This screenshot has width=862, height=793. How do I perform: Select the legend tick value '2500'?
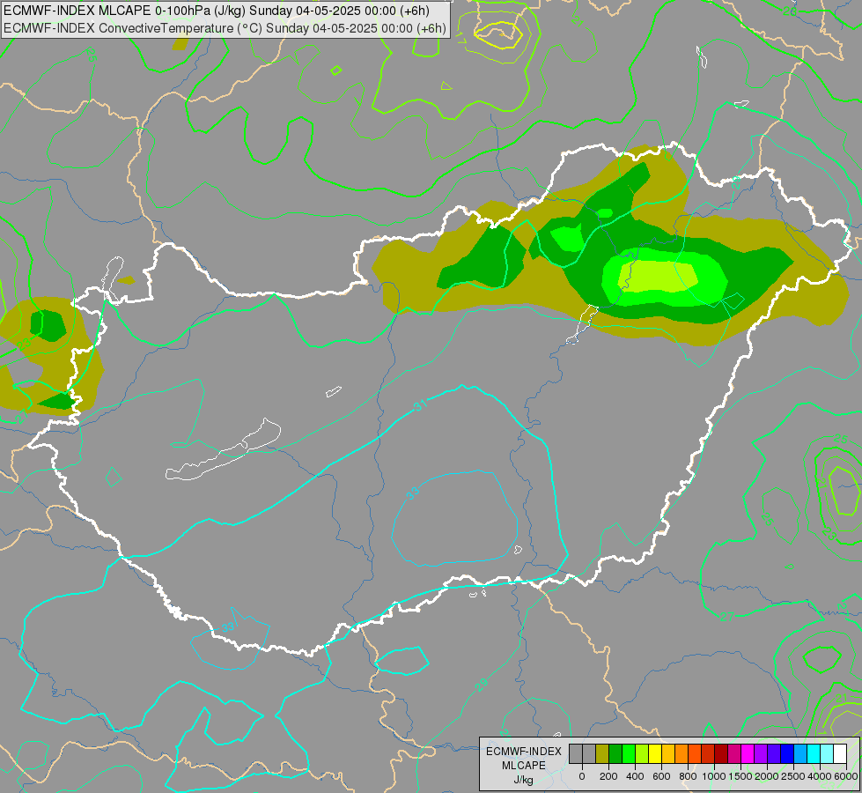click(793, 776)
